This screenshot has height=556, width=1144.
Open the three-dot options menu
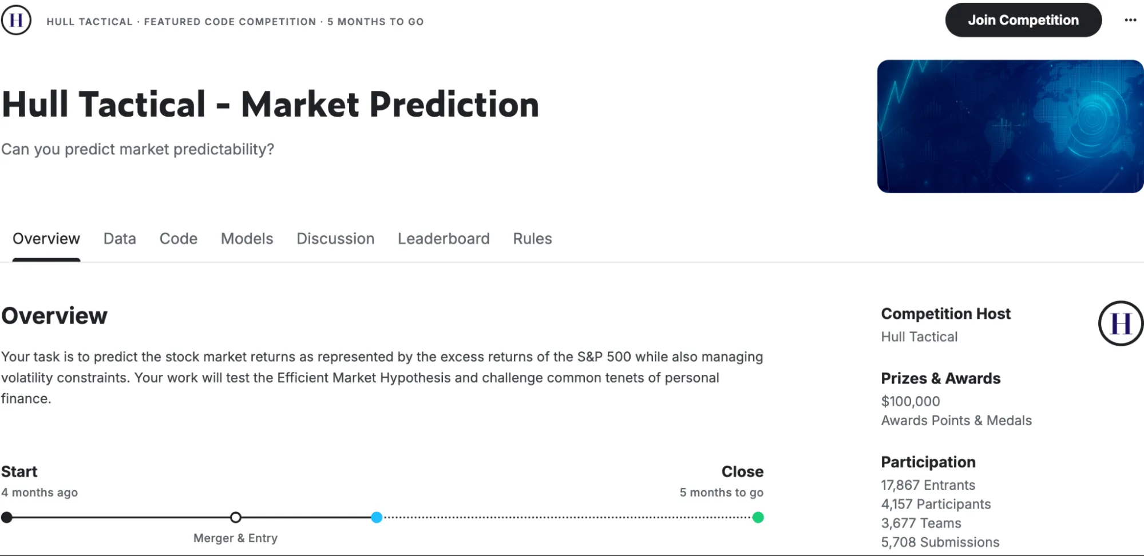click(1130, 19)
